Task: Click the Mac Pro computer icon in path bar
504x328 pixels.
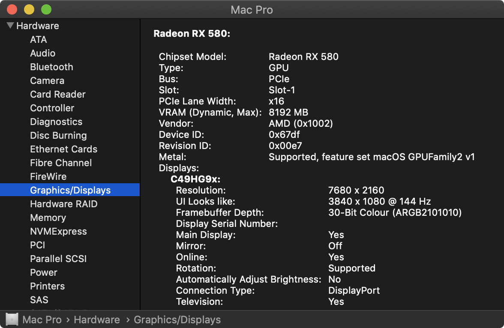Action: [12, 319]
